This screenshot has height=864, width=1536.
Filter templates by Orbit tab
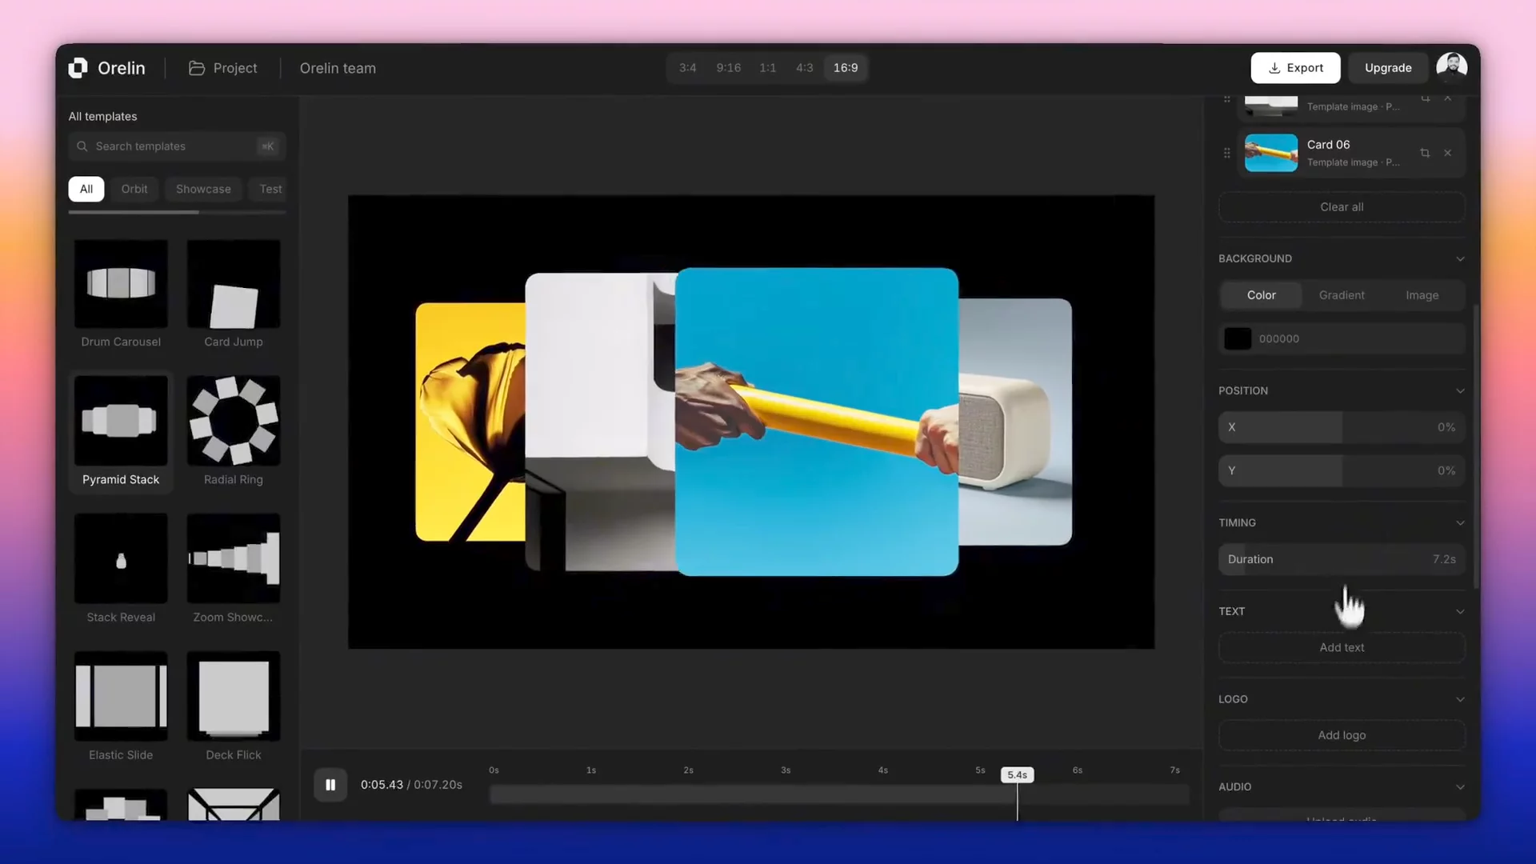pos(134,189)
